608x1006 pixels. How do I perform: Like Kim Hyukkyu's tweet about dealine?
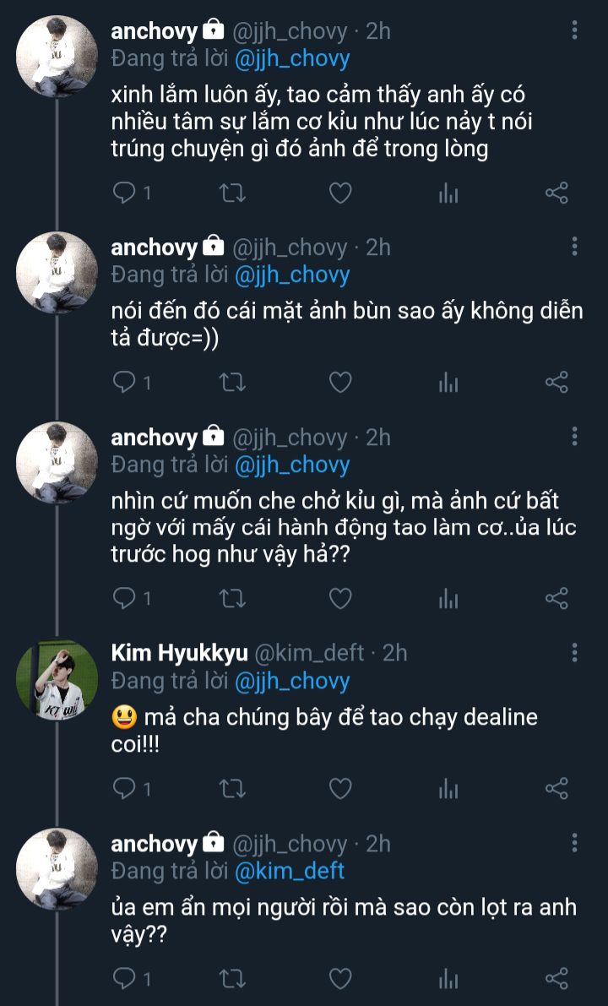339,789
